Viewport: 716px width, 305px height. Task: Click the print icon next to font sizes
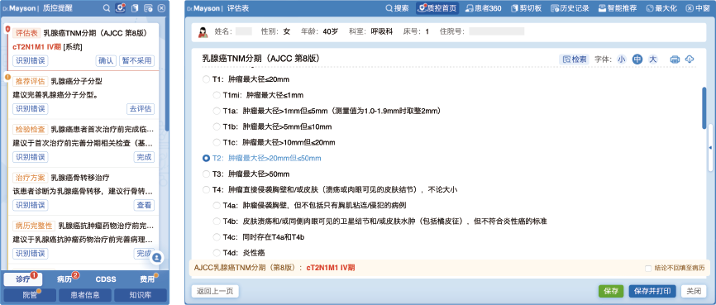tap(675, 59)
